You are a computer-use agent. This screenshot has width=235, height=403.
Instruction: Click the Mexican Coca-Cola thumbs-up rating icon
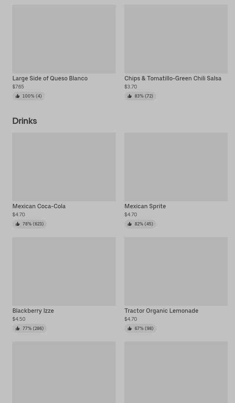point(18,224)
